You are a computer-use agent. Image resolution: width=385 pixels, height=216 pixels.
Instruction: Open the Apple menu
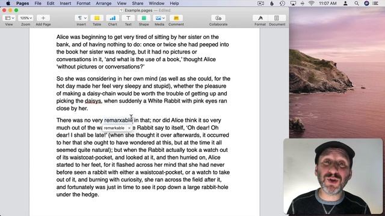tap(8, 3)
